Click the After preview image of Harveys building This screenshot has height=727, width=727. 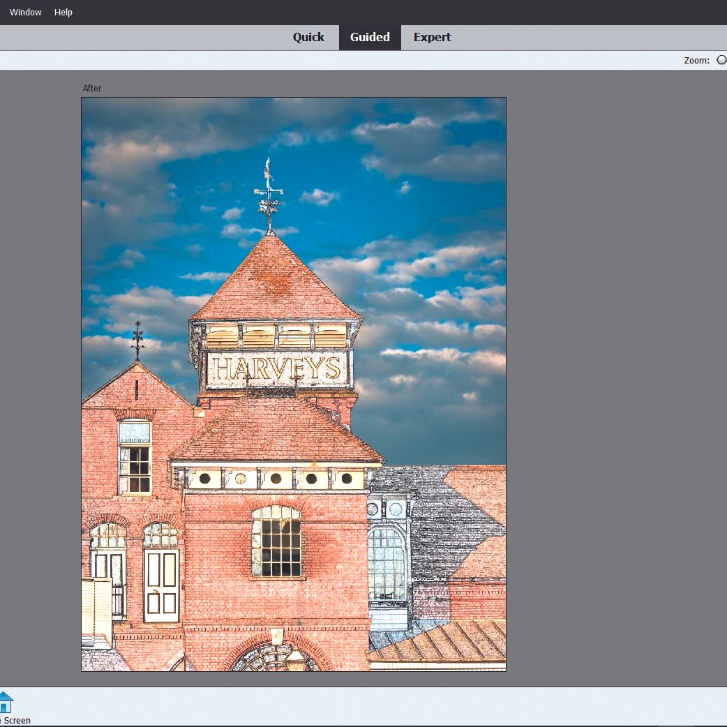[294, 384]
